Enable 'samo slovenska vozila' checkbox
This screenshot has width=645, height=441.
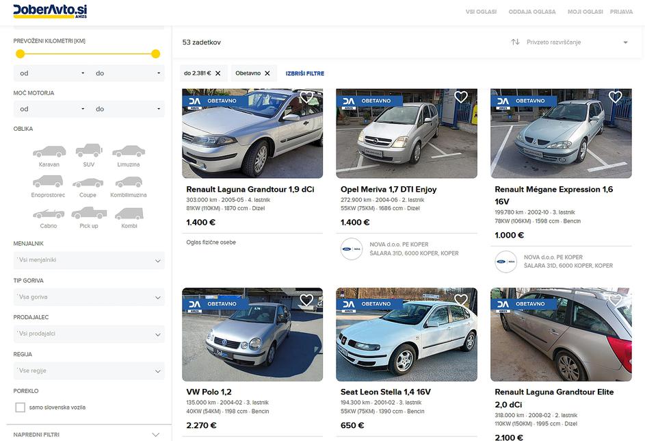[21, 407]
